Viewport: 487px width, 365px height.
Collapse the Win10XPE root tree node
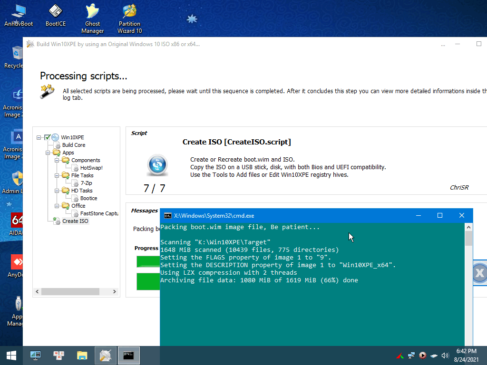(x=39, y=137)
